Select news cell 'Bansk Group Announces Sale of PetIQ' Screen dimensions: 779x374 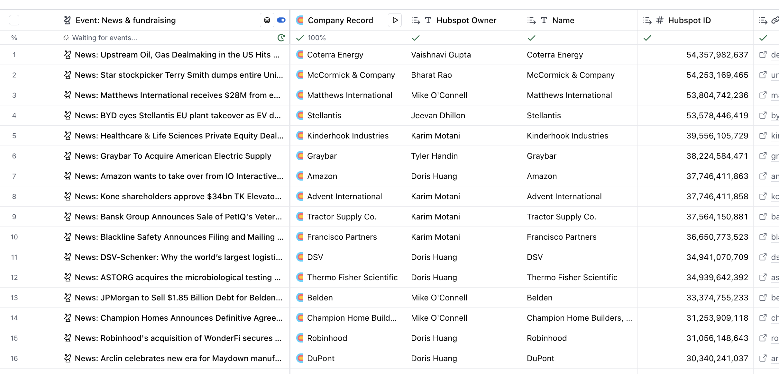tap(174, 217)
